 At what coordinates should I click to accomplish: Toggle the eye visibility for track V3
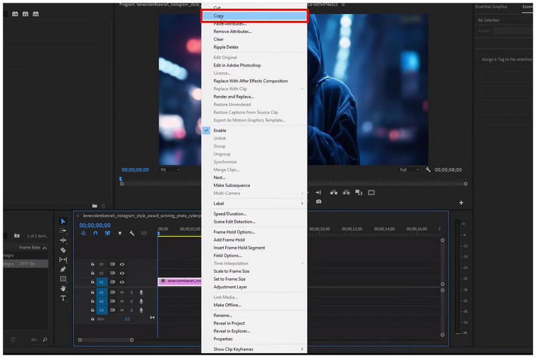click(122, 264)
